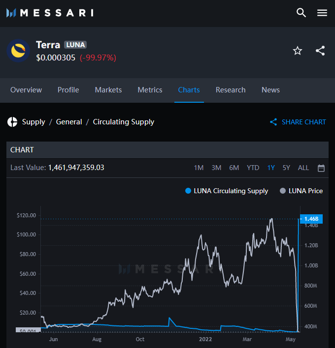Click the Terra LUNA coin logo

[18, 51]
